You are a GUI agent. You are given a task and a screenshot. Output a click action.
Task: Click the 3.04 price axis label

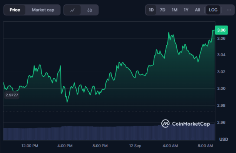pyautogui.click(x=221, y=55)
